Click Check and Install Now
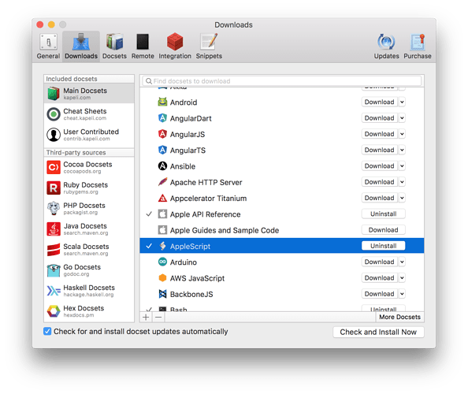Screen dimensions: 468x394 click(378, 332)
